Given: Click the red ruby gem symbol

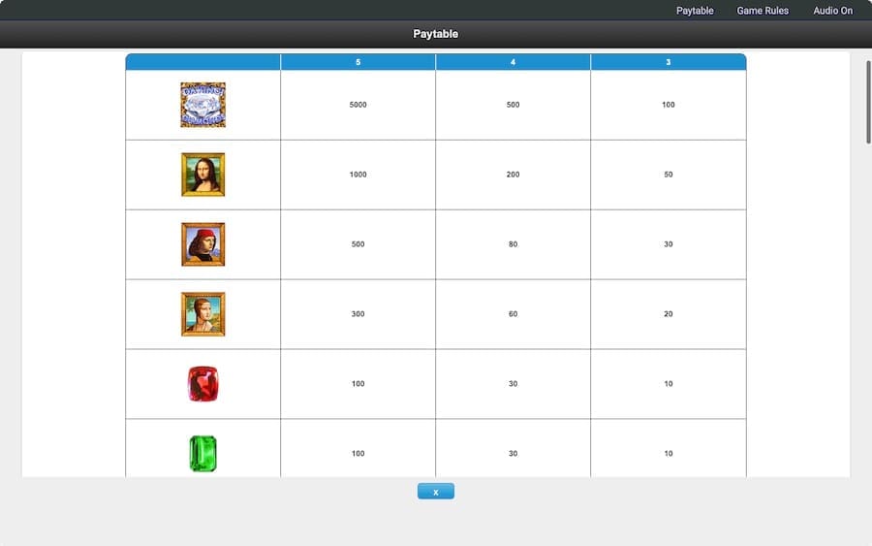Looking at the screenshot, I should coord(203,384).
